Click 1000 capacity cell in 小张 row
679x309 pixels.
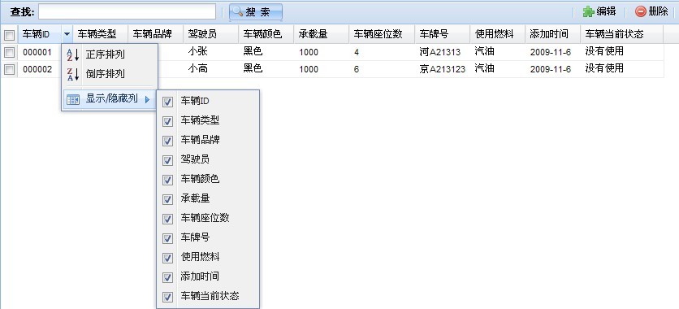(309, 52)
